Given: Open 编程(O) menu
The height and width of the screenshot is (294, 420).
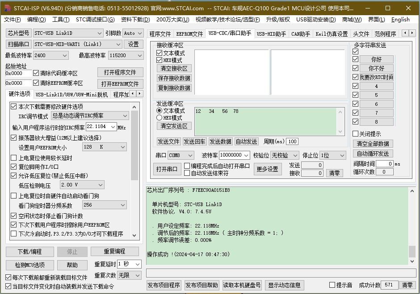Looking at the screenshot, I should point(37,20).
